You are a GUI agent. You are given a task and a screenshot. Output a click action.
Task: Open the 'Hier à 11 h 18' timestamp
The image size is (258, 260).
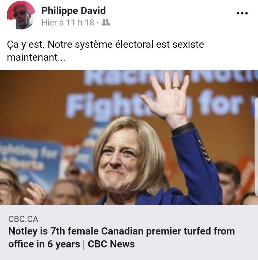[68, 22]
